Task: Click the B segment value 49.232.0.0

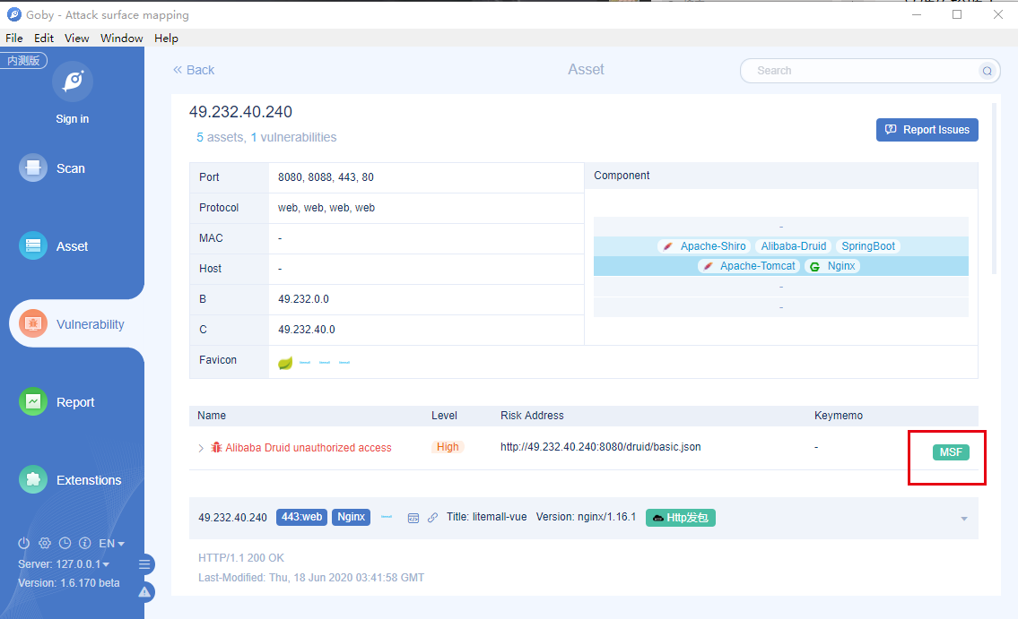Action: coord(304,299)
